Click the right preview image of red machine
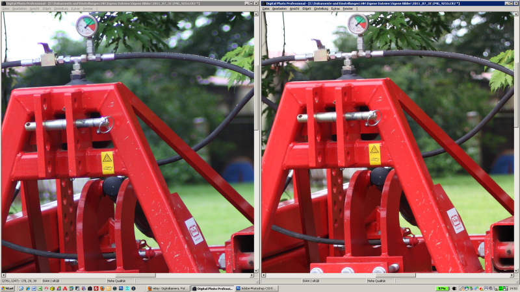 pos(387,142)
